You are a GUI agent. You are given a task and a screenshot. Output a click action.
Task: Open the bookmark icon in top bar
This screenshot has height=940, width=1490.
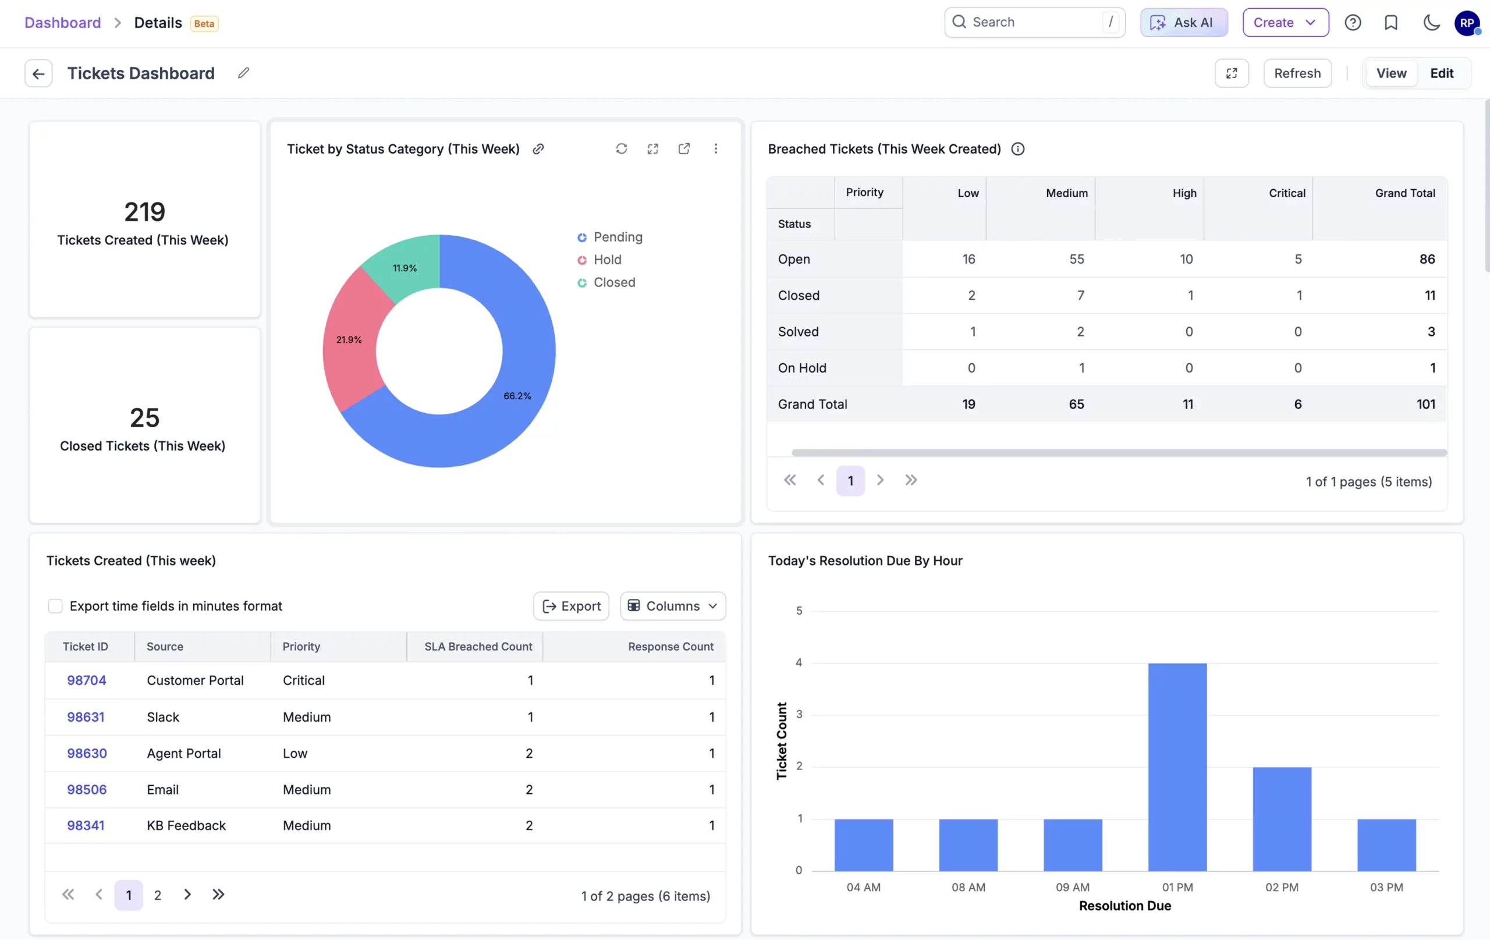coord(1390,23)
